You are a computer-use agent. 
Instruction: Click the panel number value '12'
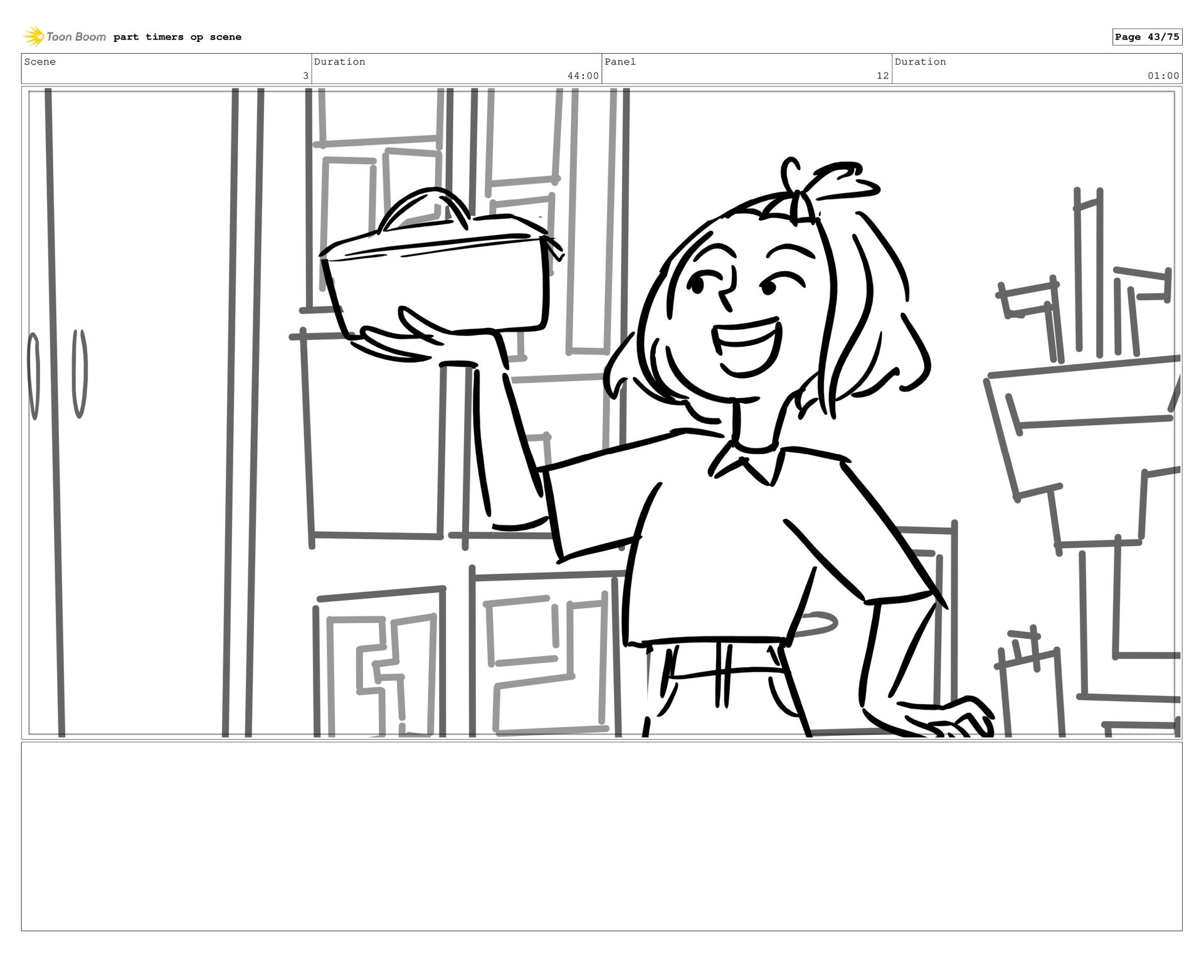[x=882, y=76]
